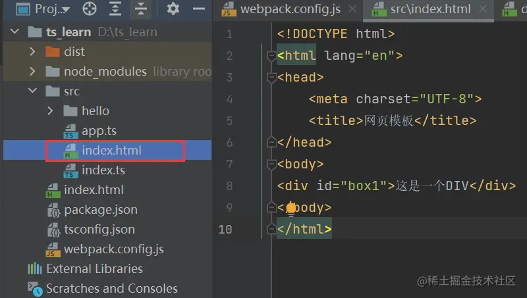Click line number 1 in the gutter
This screenshot has width=527, height=298.
point(229,34)
